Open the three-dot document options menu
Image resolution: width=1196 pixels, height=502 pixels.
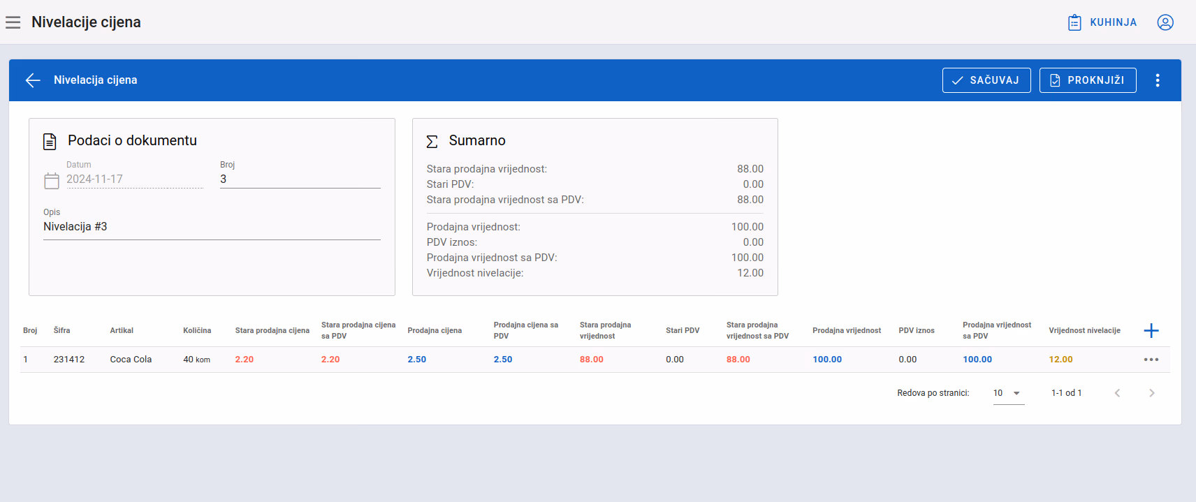coord(1158,80)
